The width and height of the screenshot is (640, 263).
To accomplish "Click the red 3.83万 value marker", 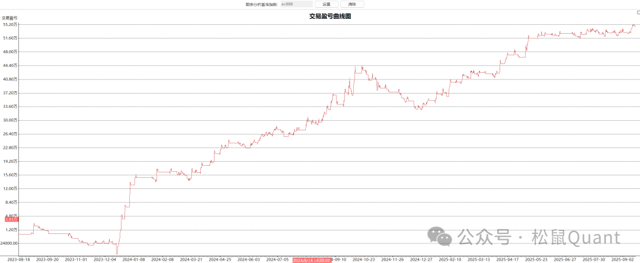I will point(9,220).
